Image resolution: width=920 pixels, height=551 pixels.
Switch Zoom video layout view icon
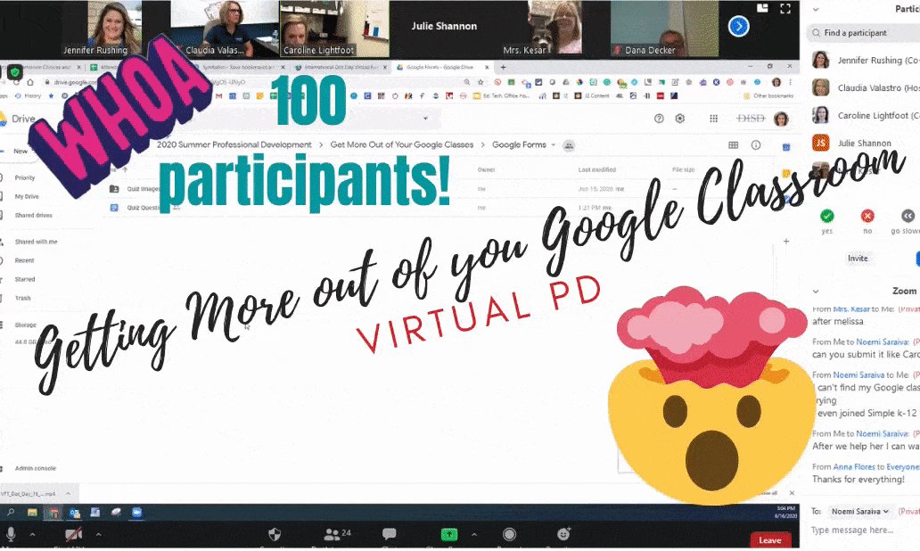click(762, 8)
